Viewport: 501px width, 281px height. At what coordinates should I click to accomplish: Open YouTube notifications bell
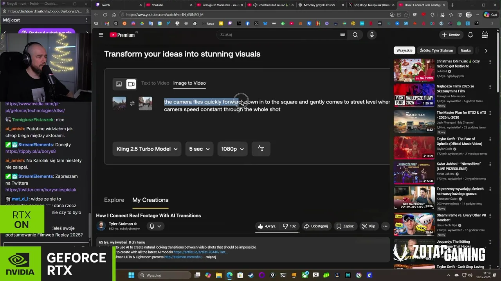pyautogui.click(x=470, y=35)
